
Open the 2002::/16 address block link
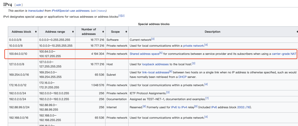[x=244, y=107]
